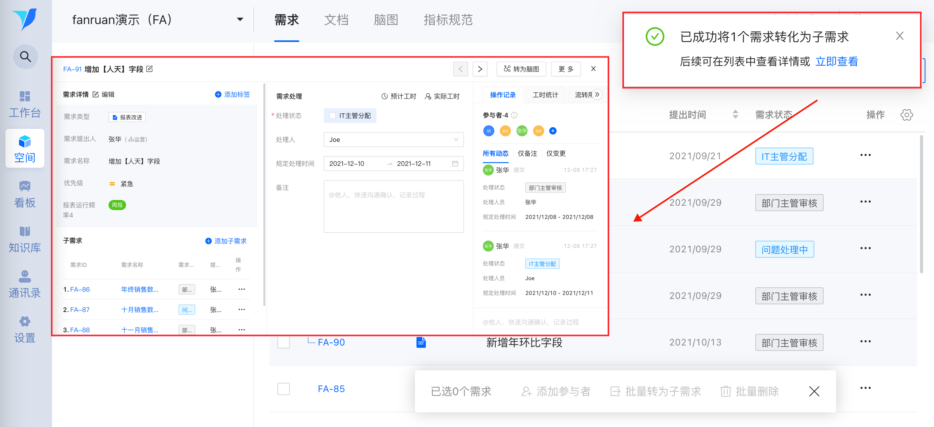Check the FA-85 row checkbox
Screen dimensions: 934x427
click(x=284, y=389)
